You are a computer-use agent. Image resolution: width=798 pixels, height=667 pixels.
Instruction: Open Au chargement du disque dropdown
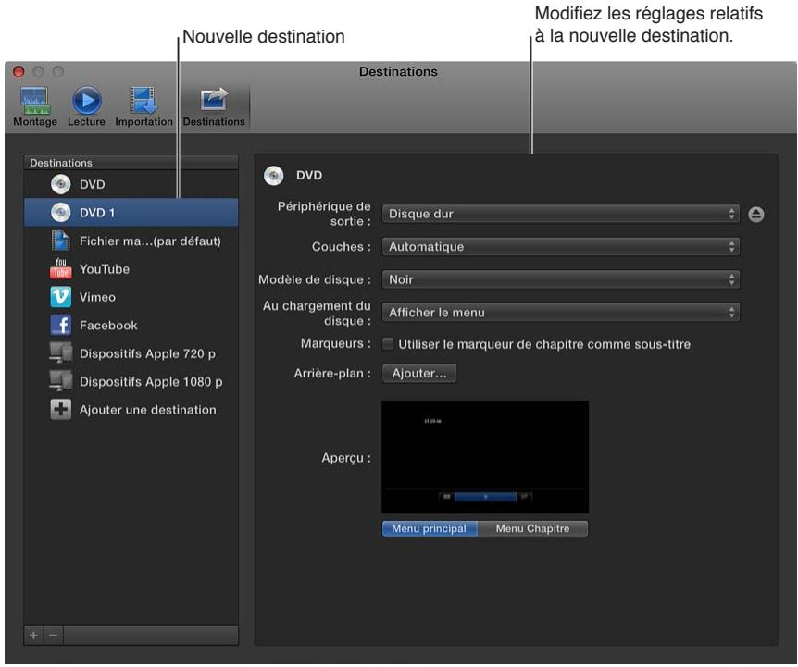coord(561,313)
